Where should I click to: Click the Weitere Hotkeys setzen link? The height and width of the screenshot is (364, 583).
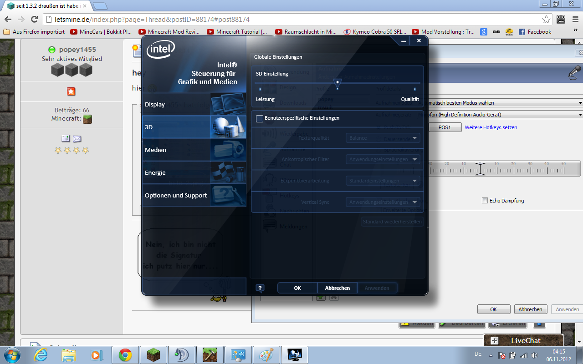[x=491, y=127]
